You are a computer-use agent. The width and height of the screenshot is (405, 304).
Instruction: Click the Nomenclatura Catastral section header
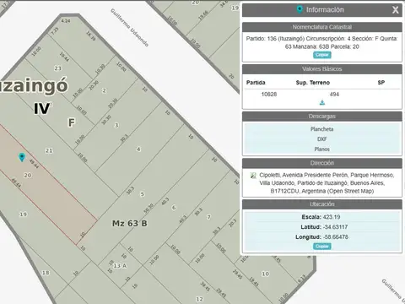322,27
